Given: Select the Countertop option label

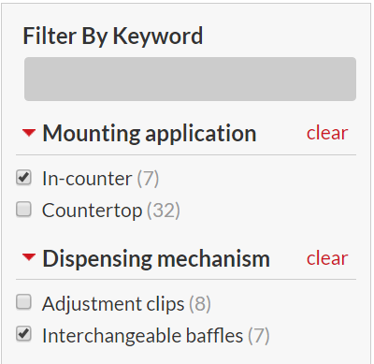Looking at the screenshot, I should click(93, 211).
